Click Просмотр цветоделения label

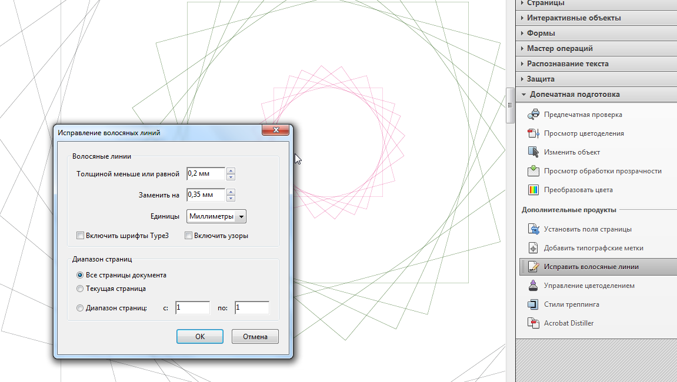(x=583, y=133)
